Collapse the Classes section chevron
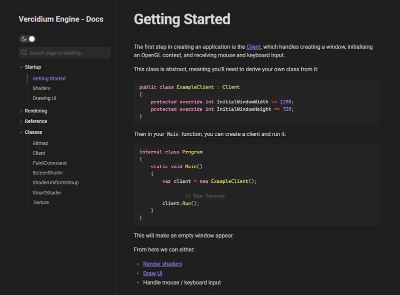The width and height of the screenshot is (400, 295). (x=21, y=132)
